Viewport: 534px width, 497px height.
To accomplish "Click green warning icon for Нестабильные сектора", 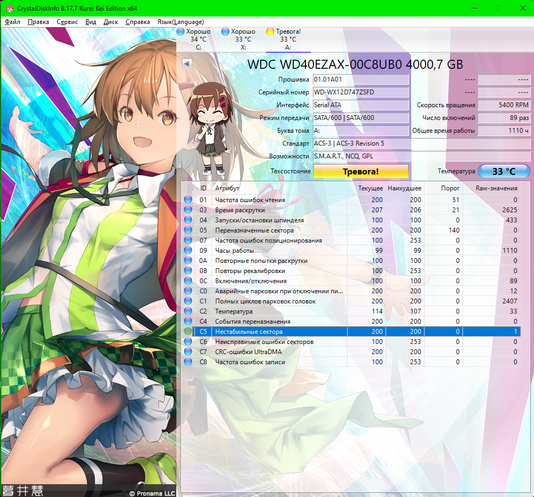I will pyautogui.click(x=188, y=331).
